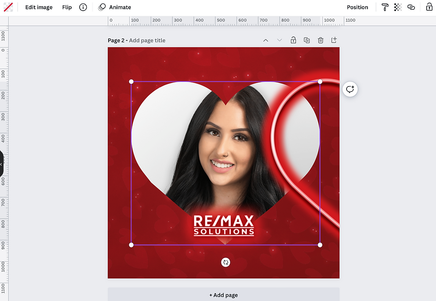Move Page 2 with the move page icon
Image resolution: width=436 pixels, height=301 pixels.
pyautogui.click(x=334, y=40)
